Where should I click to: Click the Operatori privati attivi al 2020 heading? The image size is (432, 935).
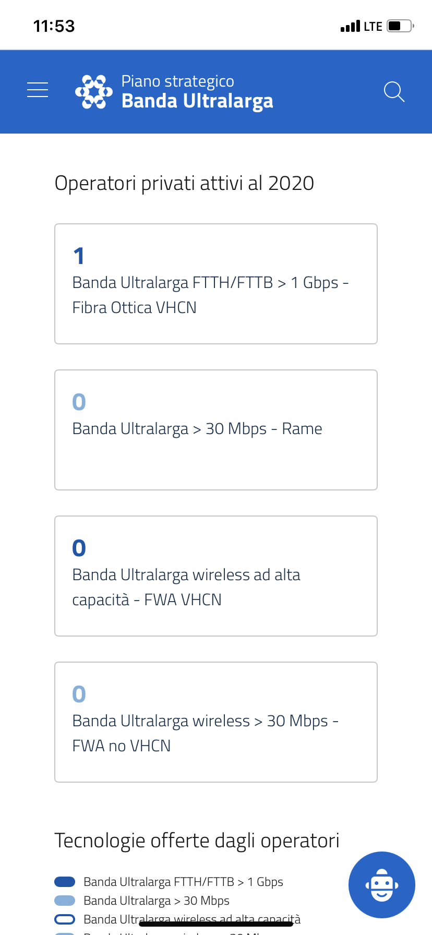click(184, 184)
